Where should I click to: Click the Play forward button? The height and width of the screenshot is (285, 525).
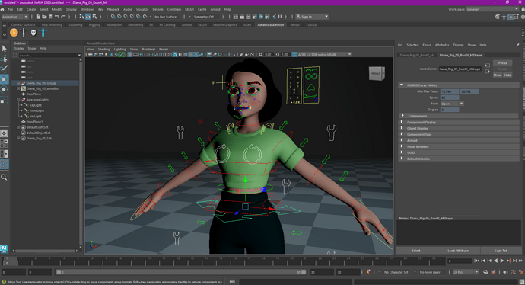(x=502, y=261)
